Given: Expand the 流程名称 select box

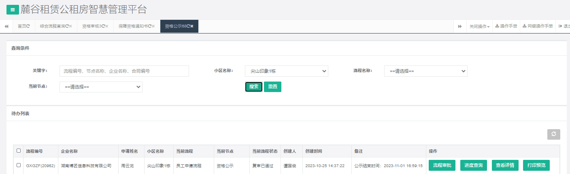Looking at the screenshot, I should pyautogui.click(x=425, y=71).
